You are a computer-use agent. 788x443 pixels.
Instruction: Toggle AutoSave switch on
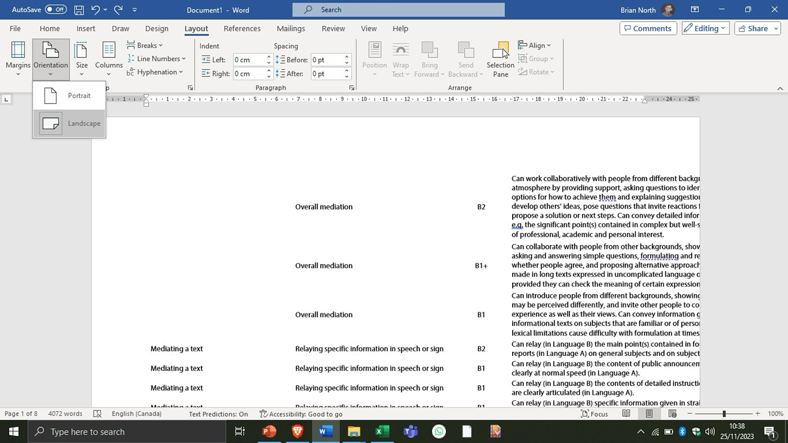56,10
